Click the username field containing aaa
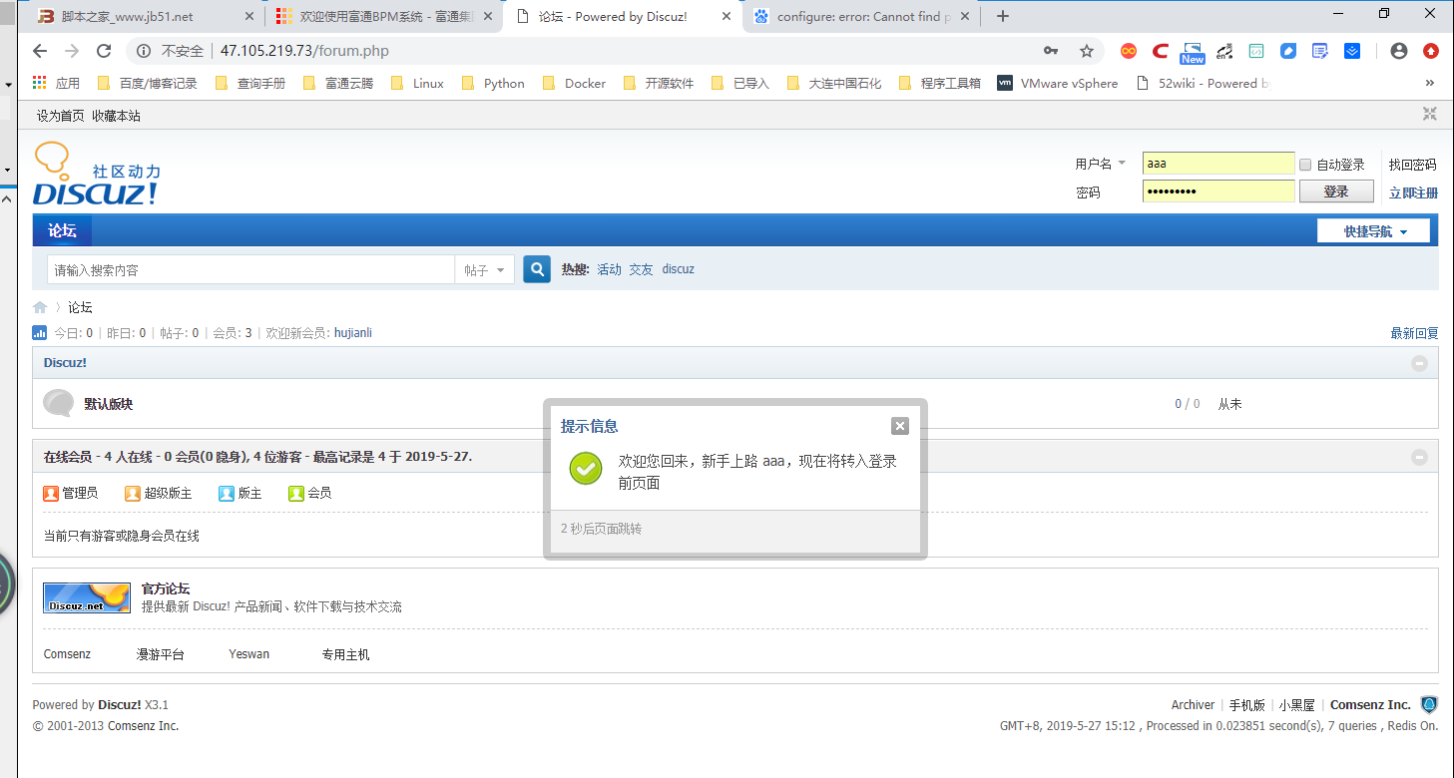Screen dimensions: 1454x778 pyautogui.click(x=1218, y=164)
